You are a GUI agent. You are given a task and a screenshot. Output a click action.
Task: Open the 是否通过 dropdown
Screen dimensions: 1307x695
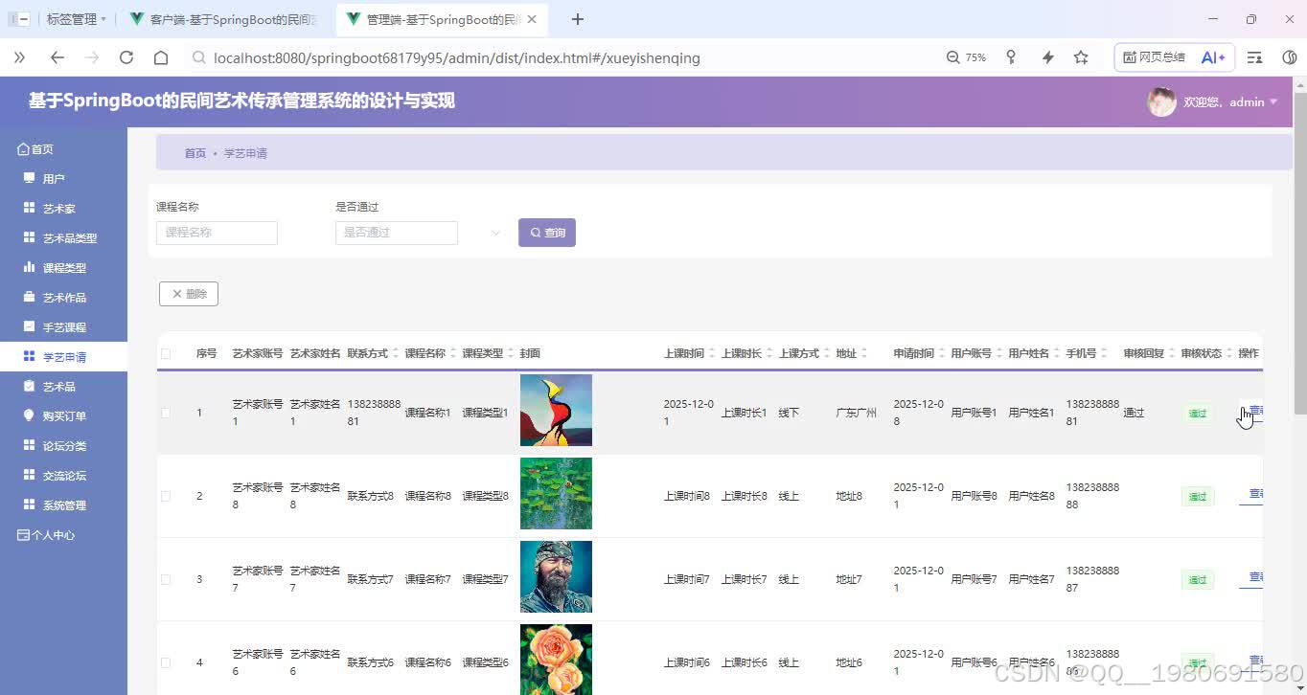click(396, 233)
